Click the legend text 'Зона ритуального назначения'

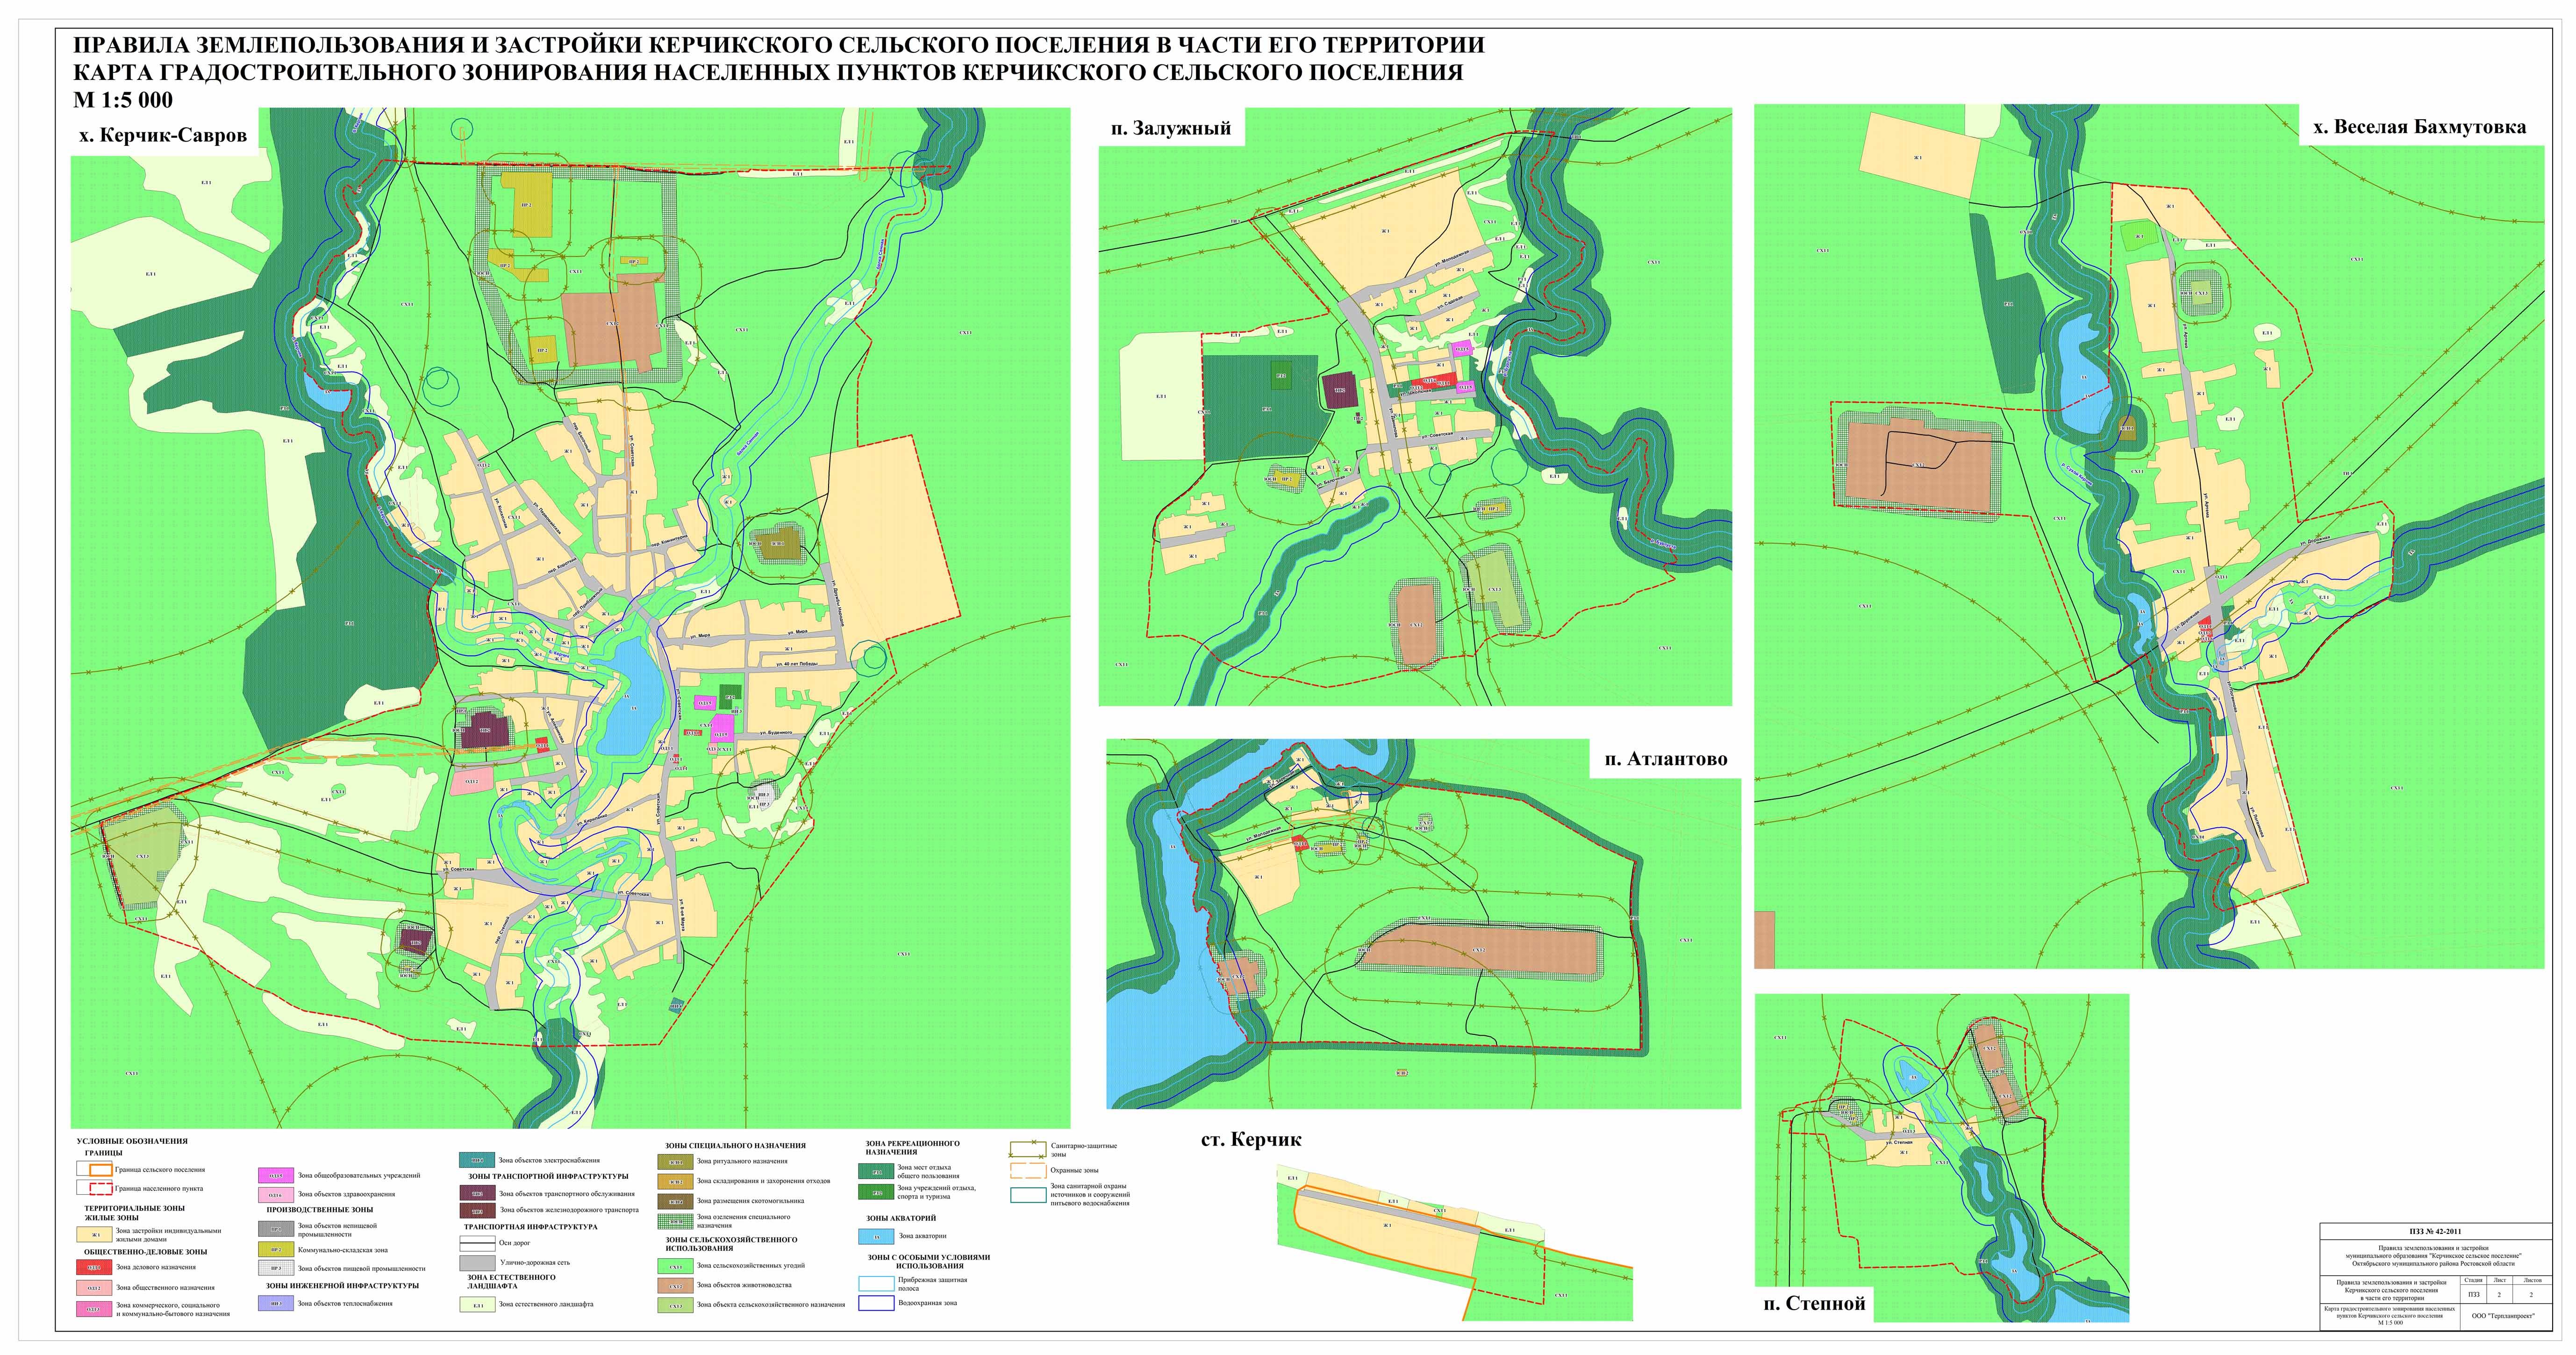coord(742,1161)
